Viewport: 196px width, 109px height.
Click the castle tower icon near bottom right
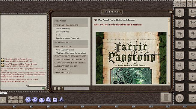(x=166, y=98)
